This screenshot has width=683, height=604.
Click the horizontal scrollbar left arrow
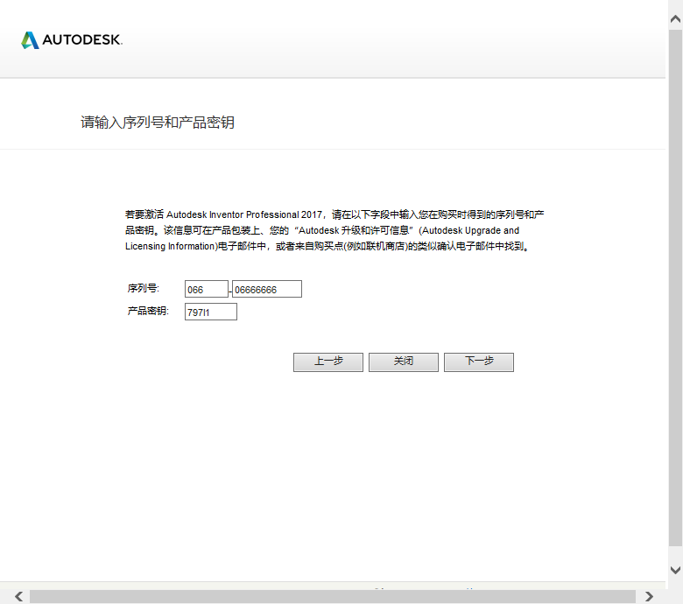(x=18, y=596)
